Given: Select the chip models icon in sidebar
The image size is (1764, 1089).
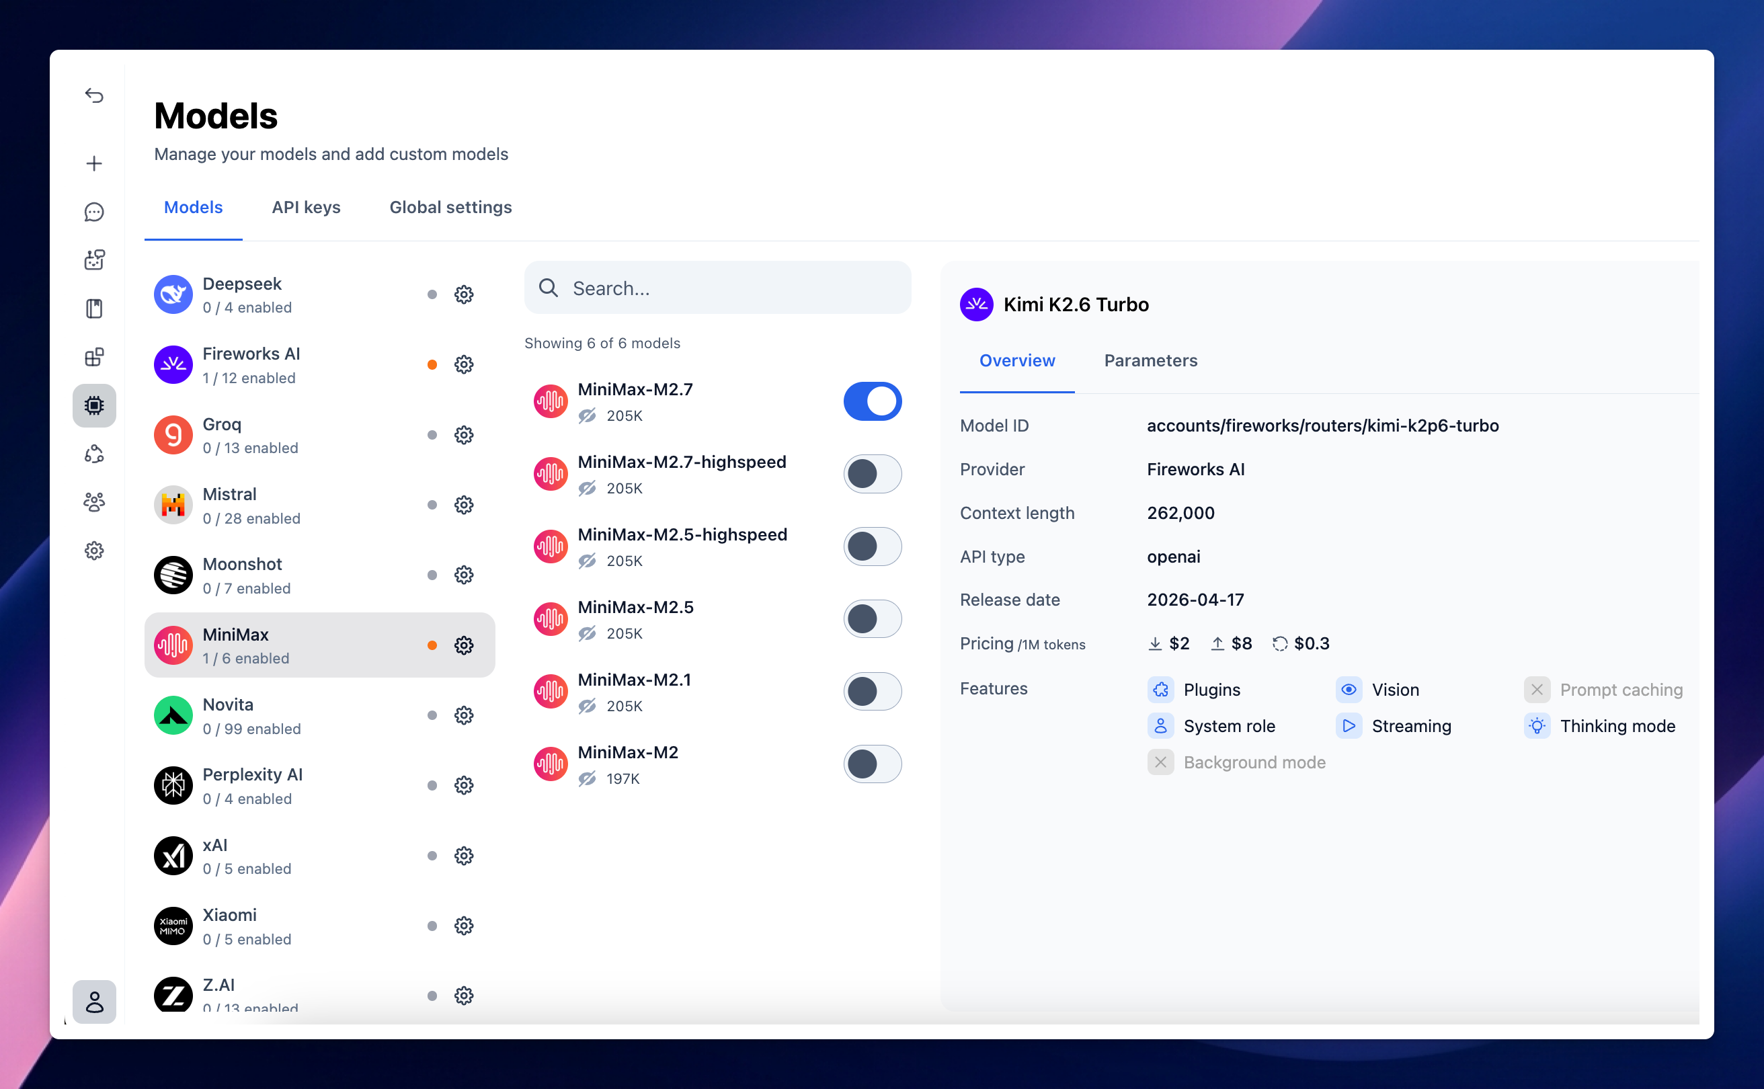Looking at the screenshot, I should (94, 405).
